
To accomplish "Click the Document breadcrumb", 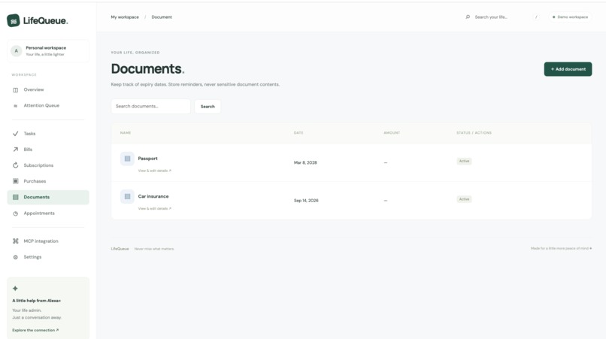I will [162, 17].
